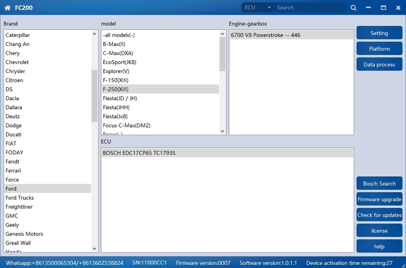Select Chevrolet in the Brand list
This screenshot has height=268, width=406.
(x=17, y=62)
